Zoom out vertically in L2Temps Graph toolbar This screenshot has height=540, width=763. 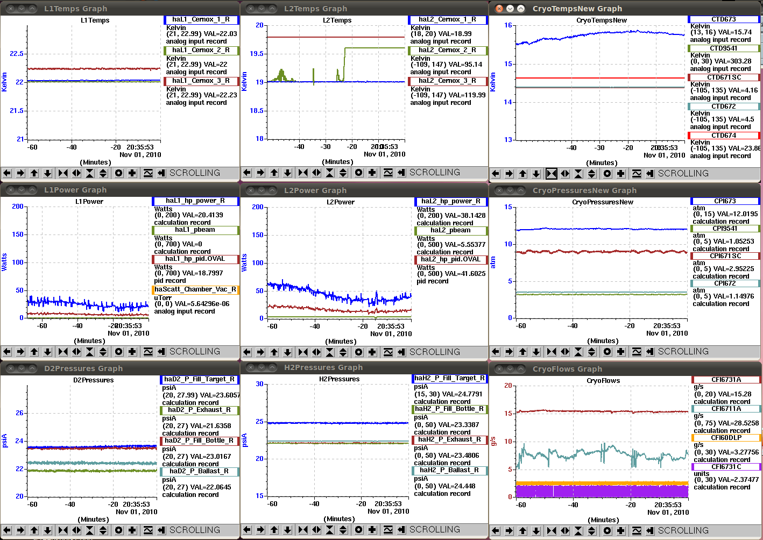343,173
